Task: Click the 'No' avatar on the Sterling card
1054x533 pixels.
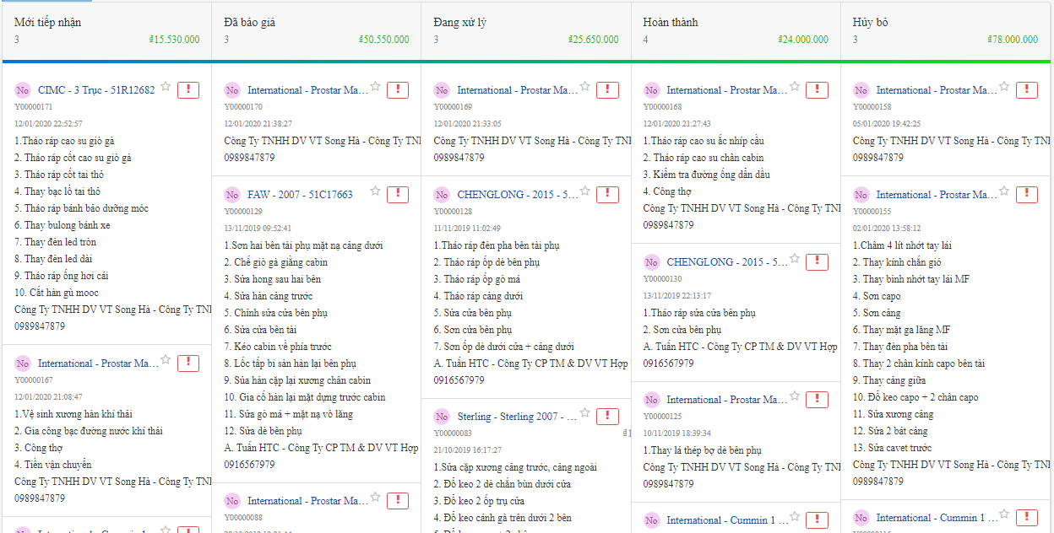Action: [442, 417]
